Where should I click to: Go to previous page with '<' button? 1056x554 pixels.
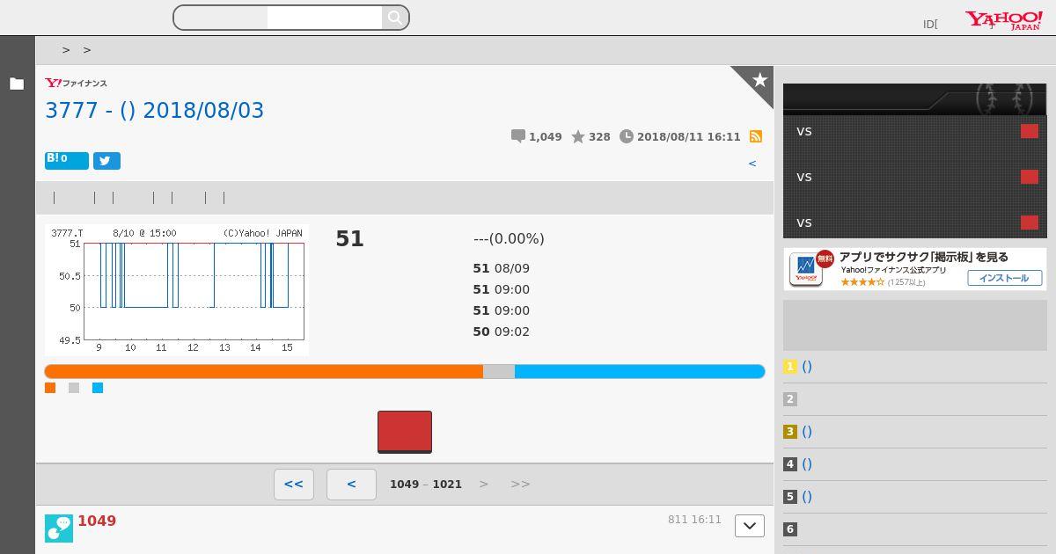point(351,485)
